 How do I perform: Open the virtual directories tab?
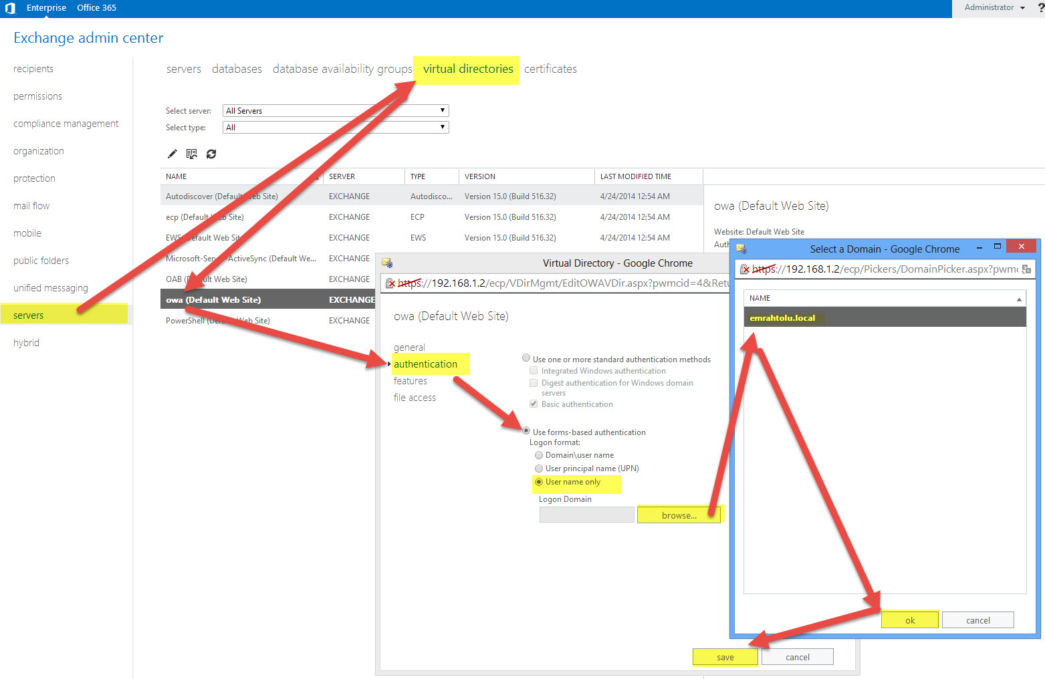(x=468, y=69)
